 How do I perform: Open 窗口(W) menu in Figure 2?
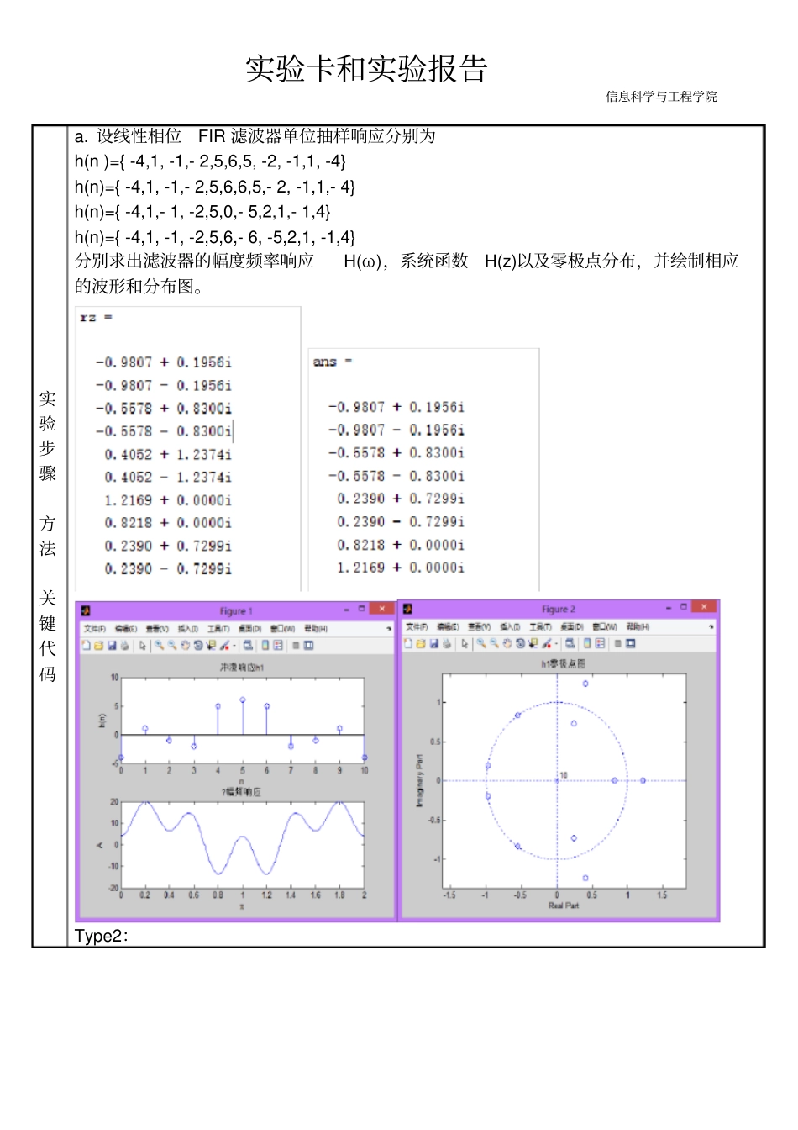click(605, 626)
